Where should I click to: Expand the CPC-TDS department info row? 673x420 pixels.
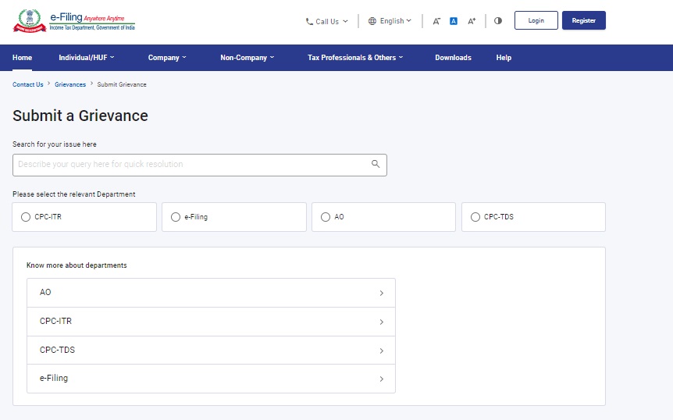[x=211, y=350]
